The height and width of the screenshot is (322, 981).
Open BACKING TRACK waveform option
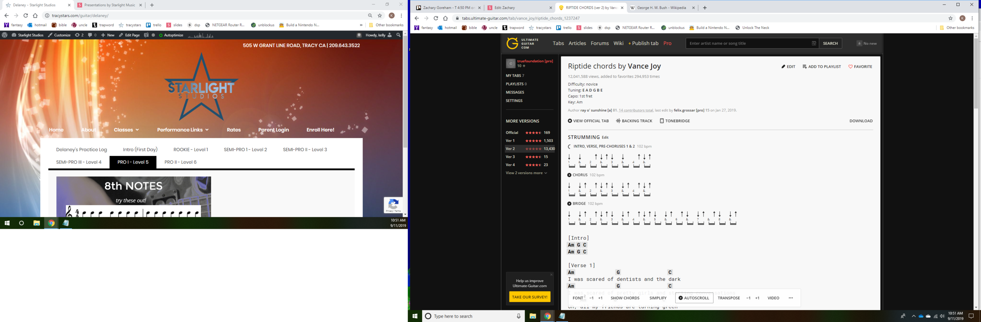[634, 121]
